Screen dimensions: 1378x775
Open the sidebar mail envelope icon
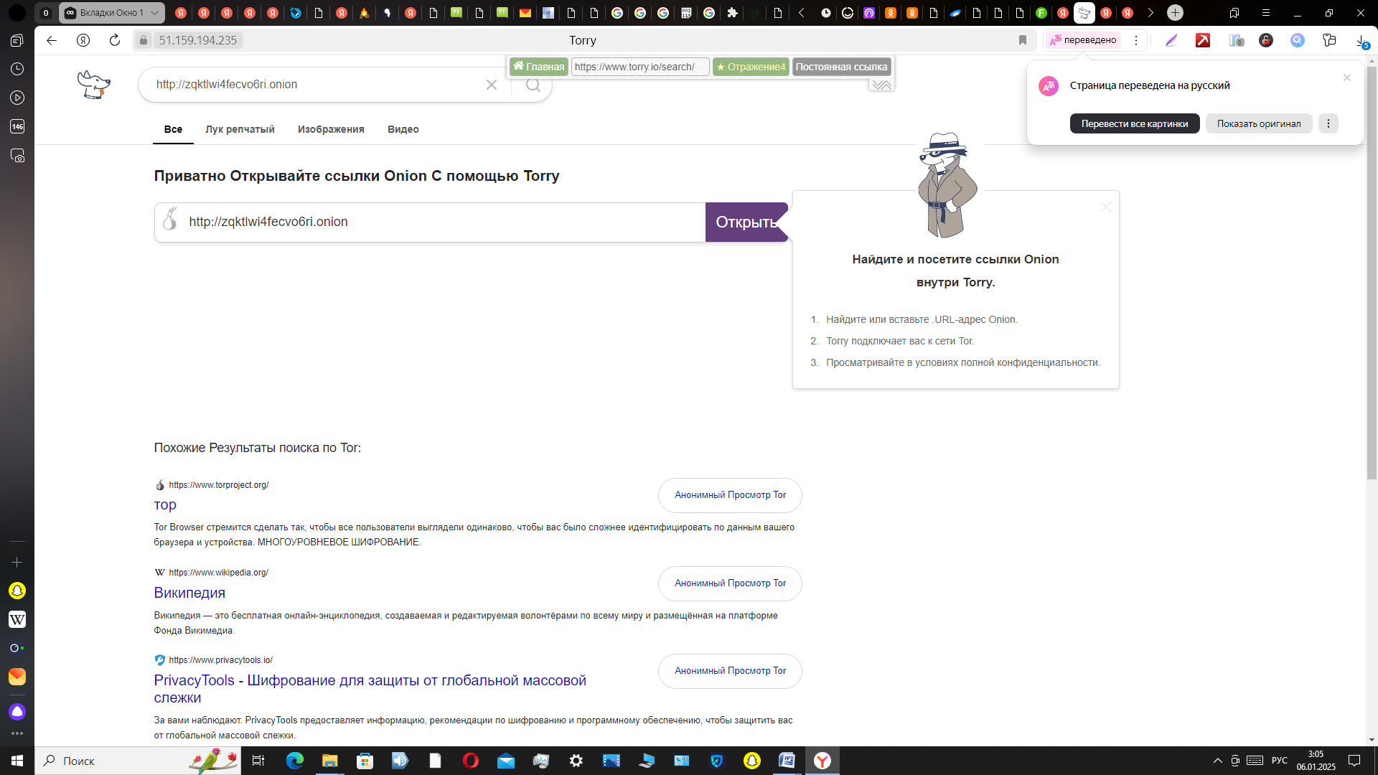(x=17, y=677)
